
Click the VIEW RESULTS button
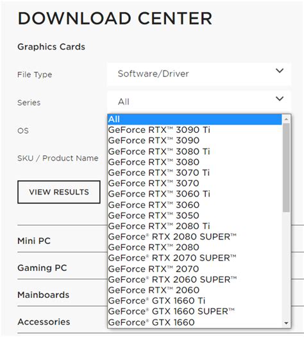pos(59,192)
